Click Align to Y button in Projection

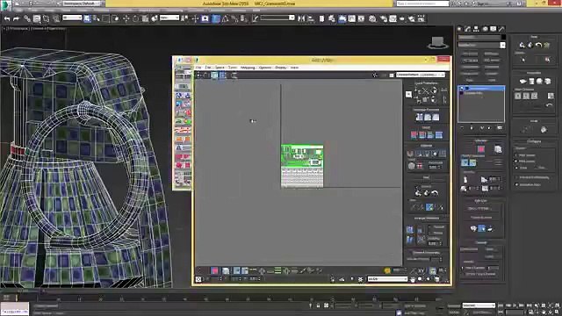click(x=526, y=96)
